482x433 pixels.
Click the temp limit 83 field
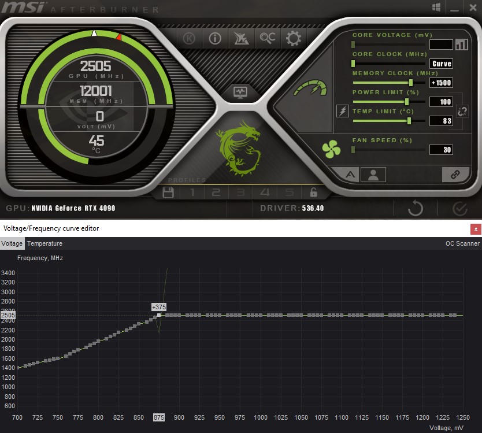pos(441,121)
